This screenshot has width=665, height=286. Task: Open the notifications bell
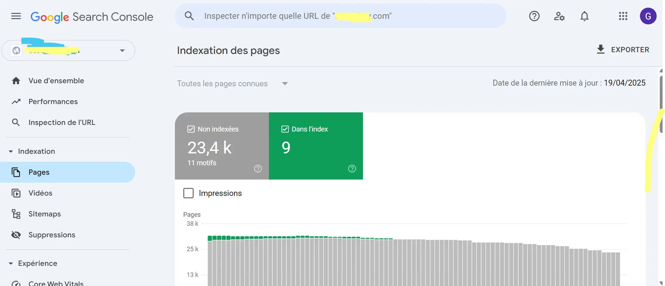coord(585,16)
